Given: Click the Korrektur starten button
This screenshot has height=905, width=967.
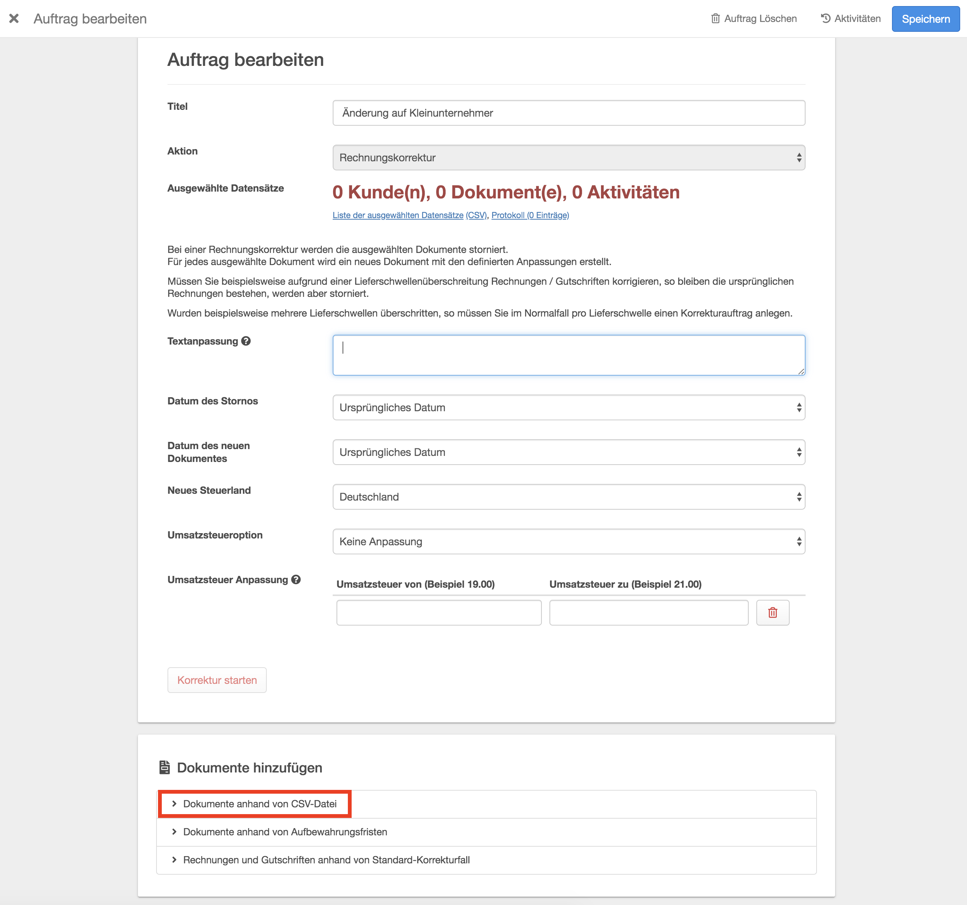Looking at the screenshot, I should click(217, 680).
